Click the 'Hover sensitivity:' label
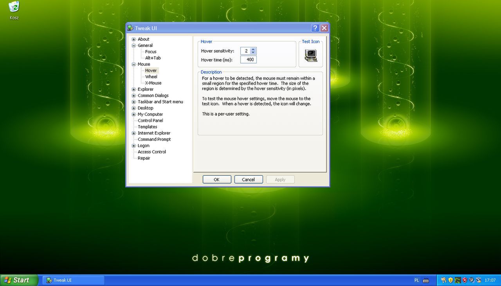 point(218,51)
